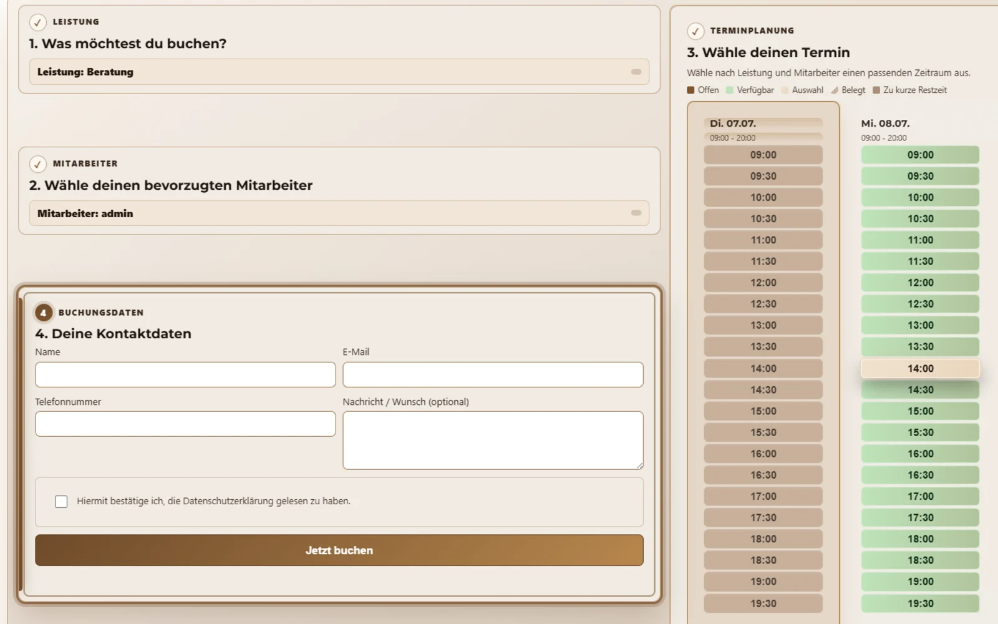Click the 11:00 slot on Di. 07.07.
998x624 pixels.
point(763,240)
